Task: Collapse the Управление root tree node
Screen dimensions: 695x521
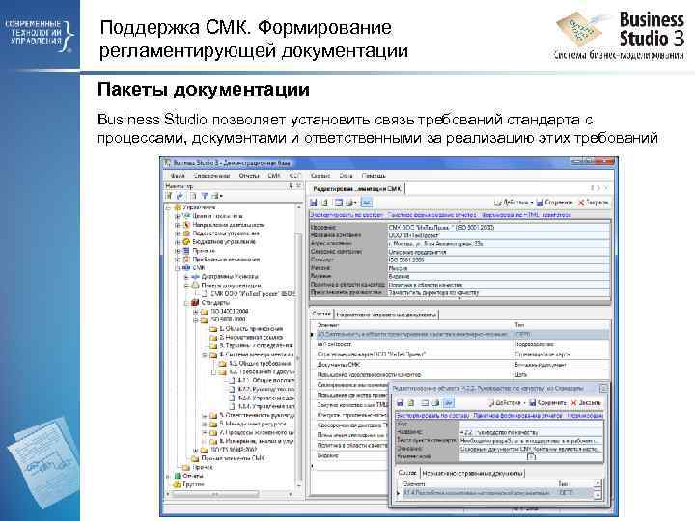Action: coord(168,207)
